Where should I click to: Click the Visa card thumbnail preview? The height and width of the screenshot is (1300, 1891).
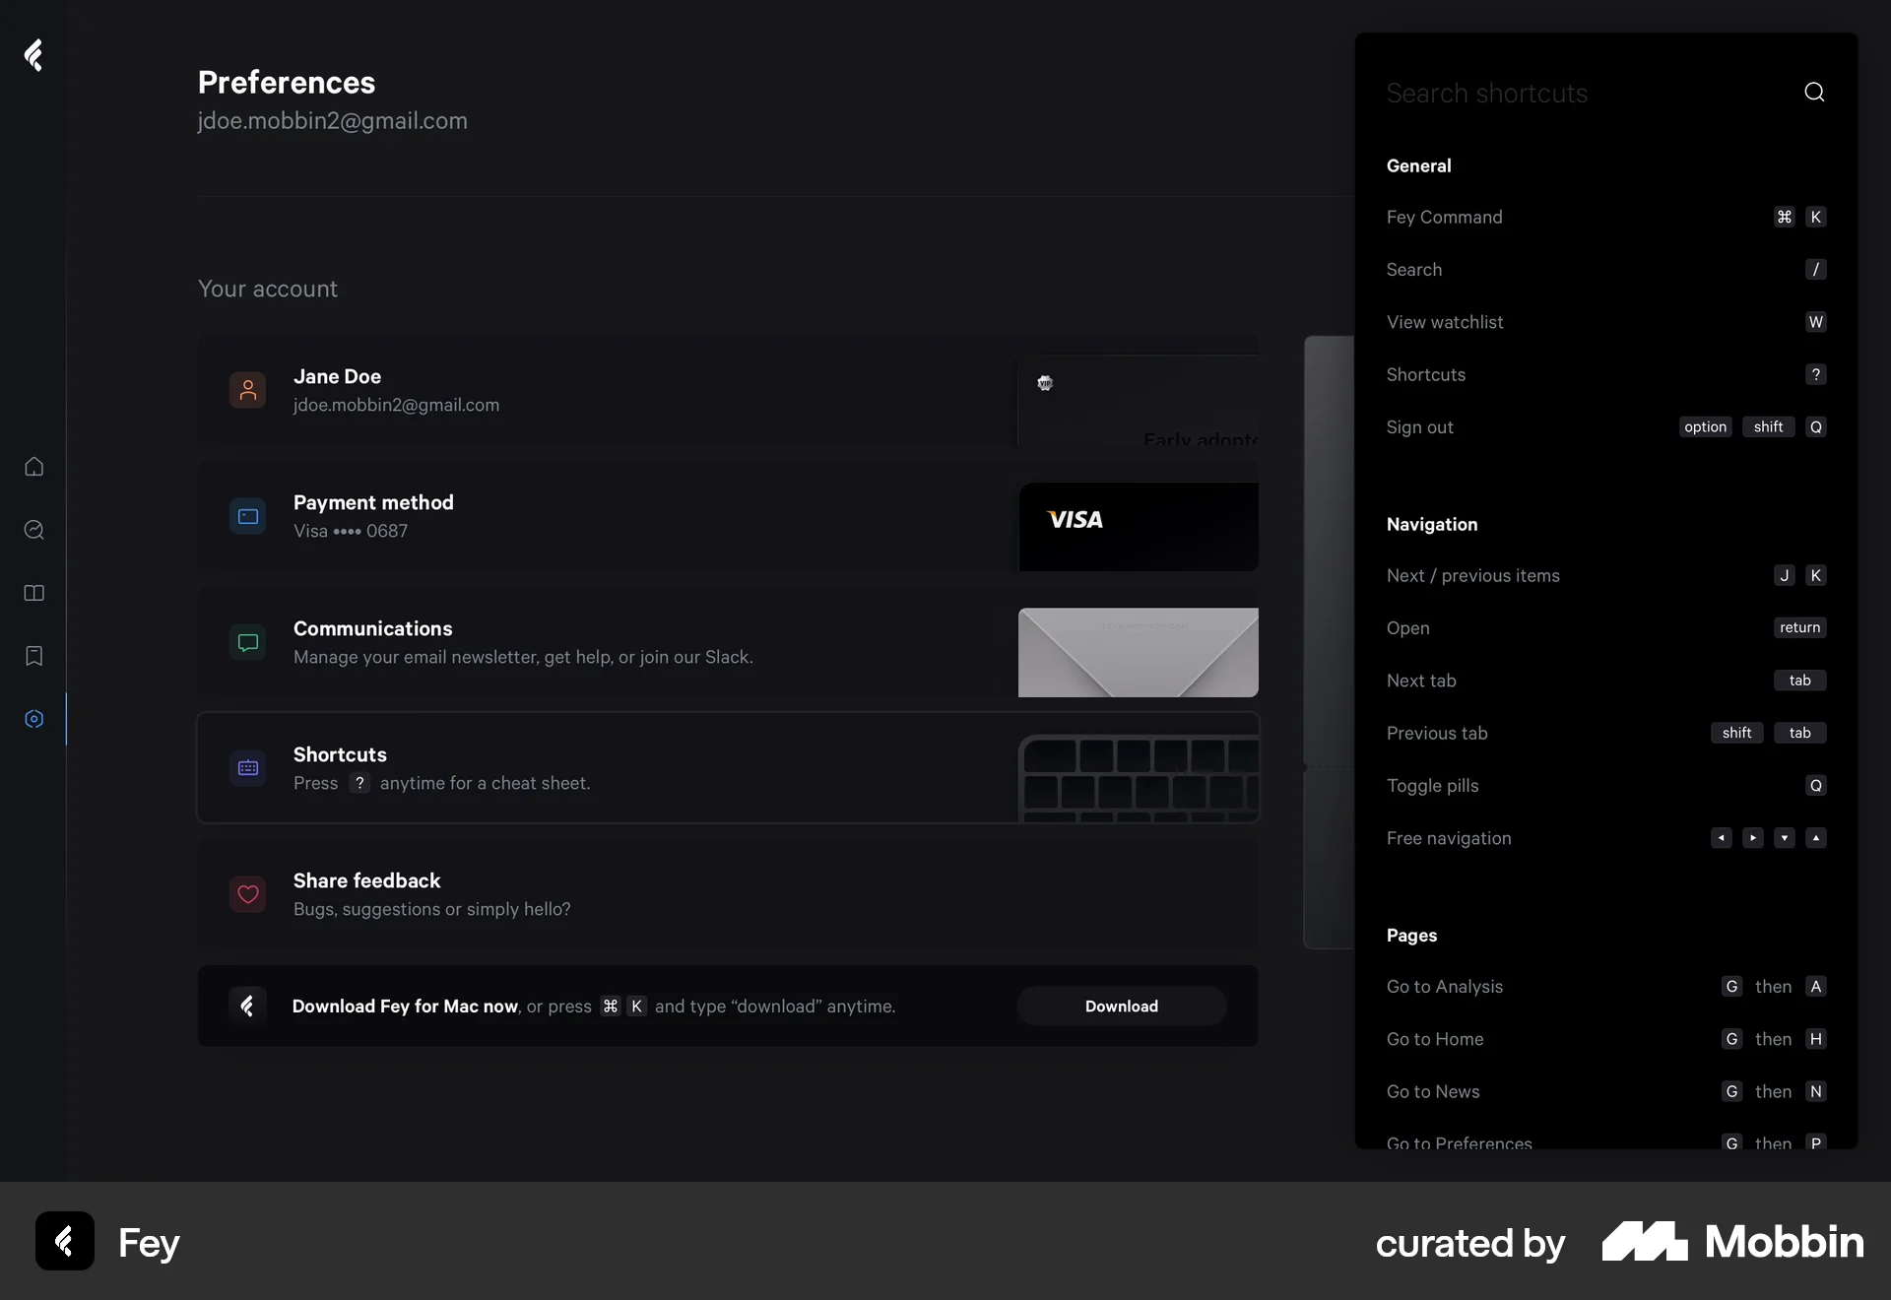click(x=1139, y=526)
